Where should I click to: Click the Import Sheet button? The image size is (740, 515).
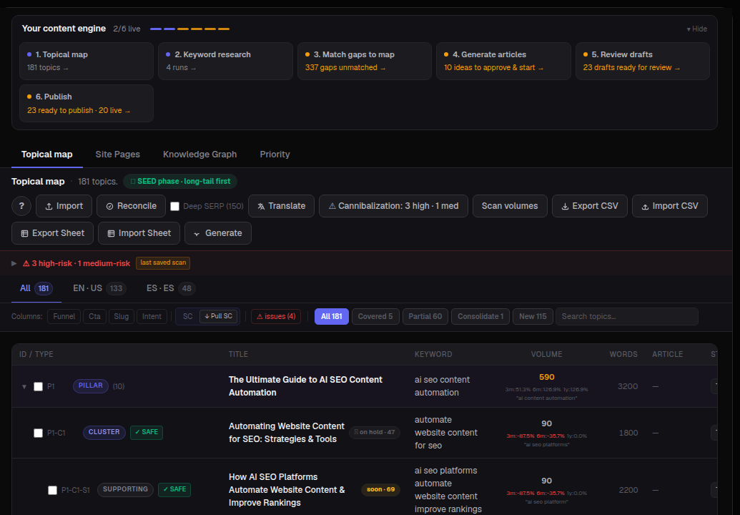pos(139,233)
